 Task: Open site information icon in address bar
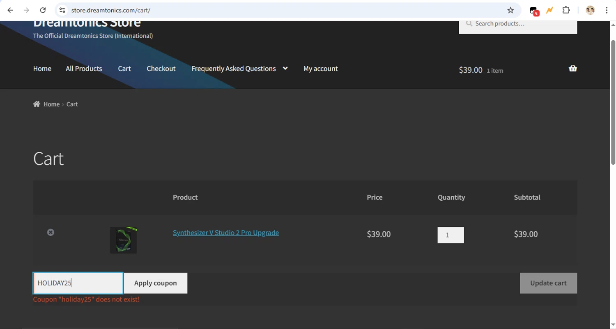click(62, 10)
